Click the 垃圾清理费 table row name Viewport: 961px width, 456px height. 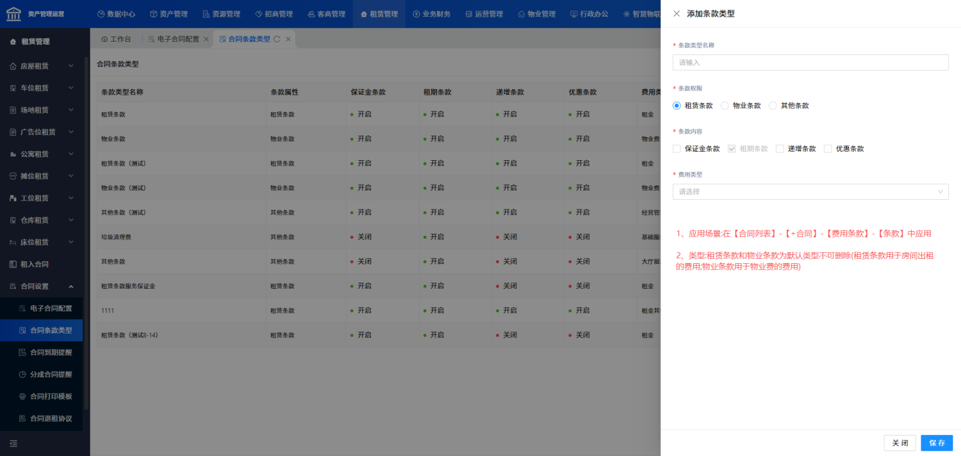(x=117, y=237)
